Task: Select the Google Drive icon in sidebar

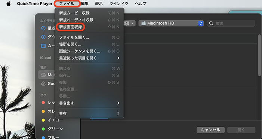Action: click(43, 84)
